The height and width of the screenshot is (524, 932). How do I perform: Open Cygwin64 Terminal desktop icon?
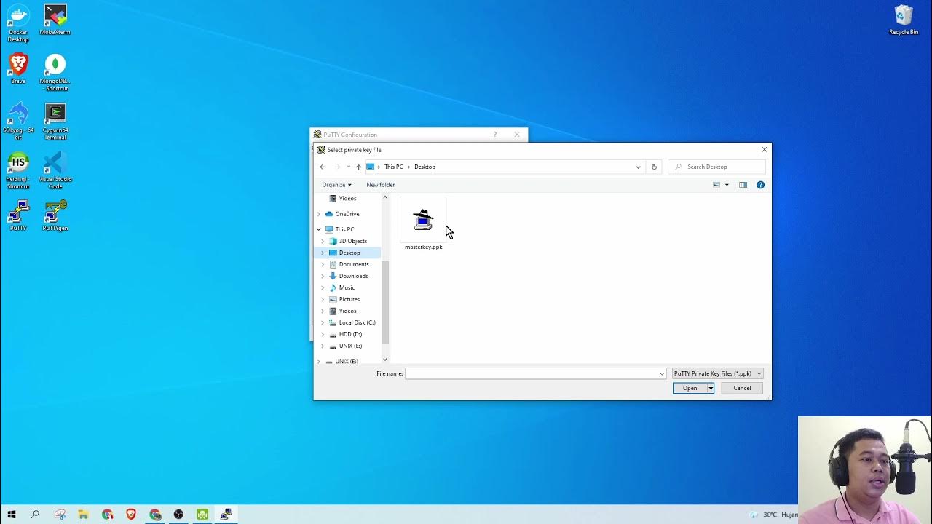coord(55,122)
